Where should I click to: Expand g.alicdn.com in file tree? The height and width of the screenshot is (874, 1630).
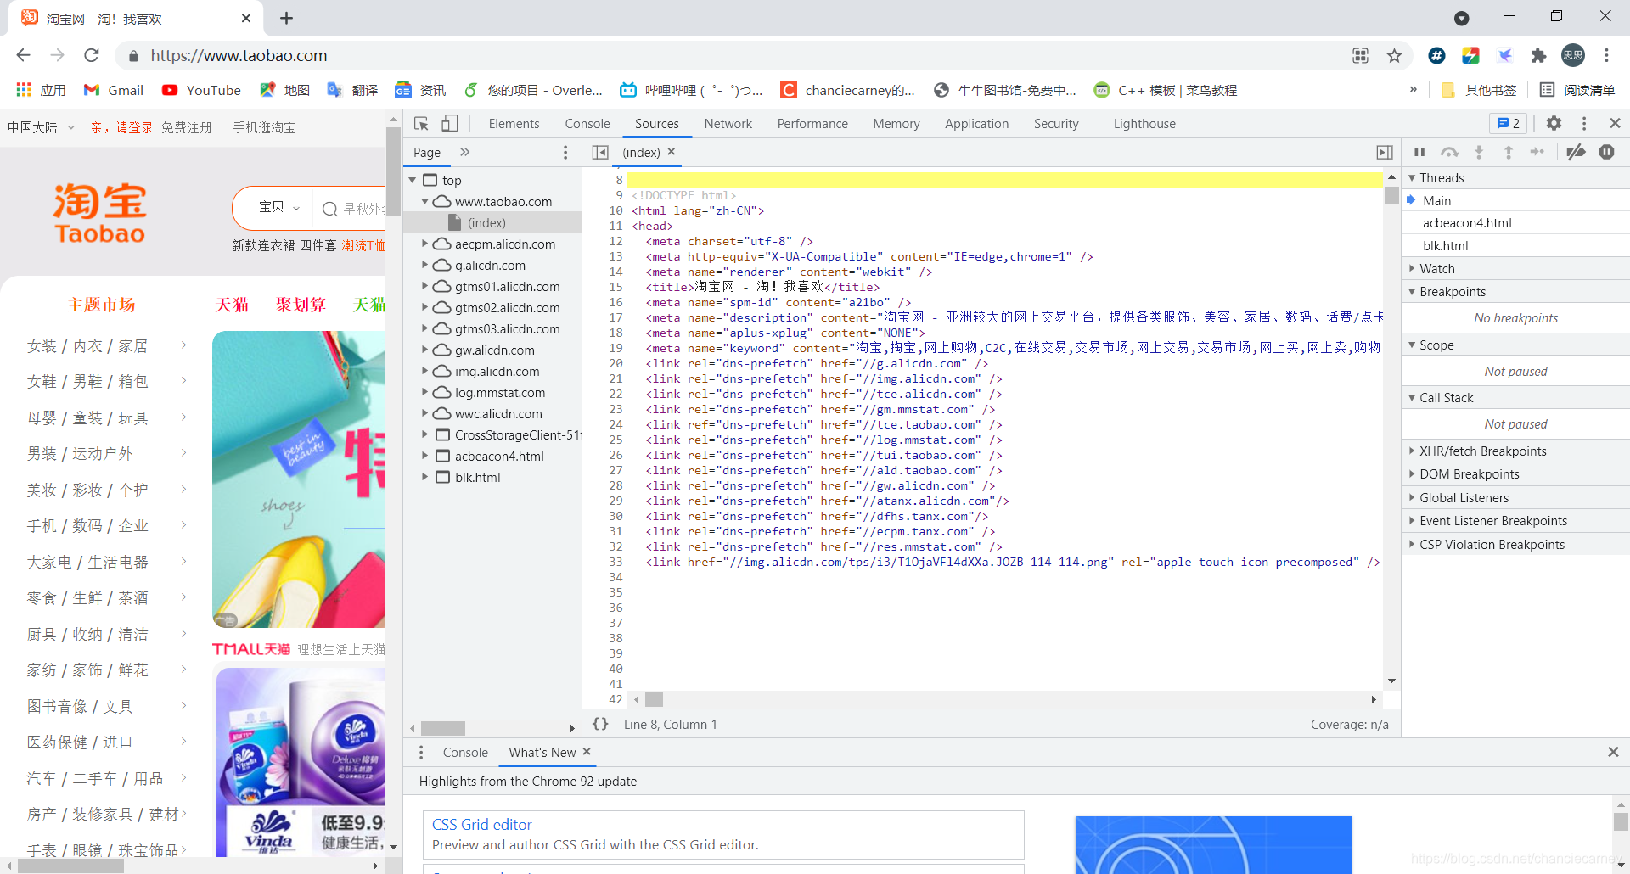425,265
